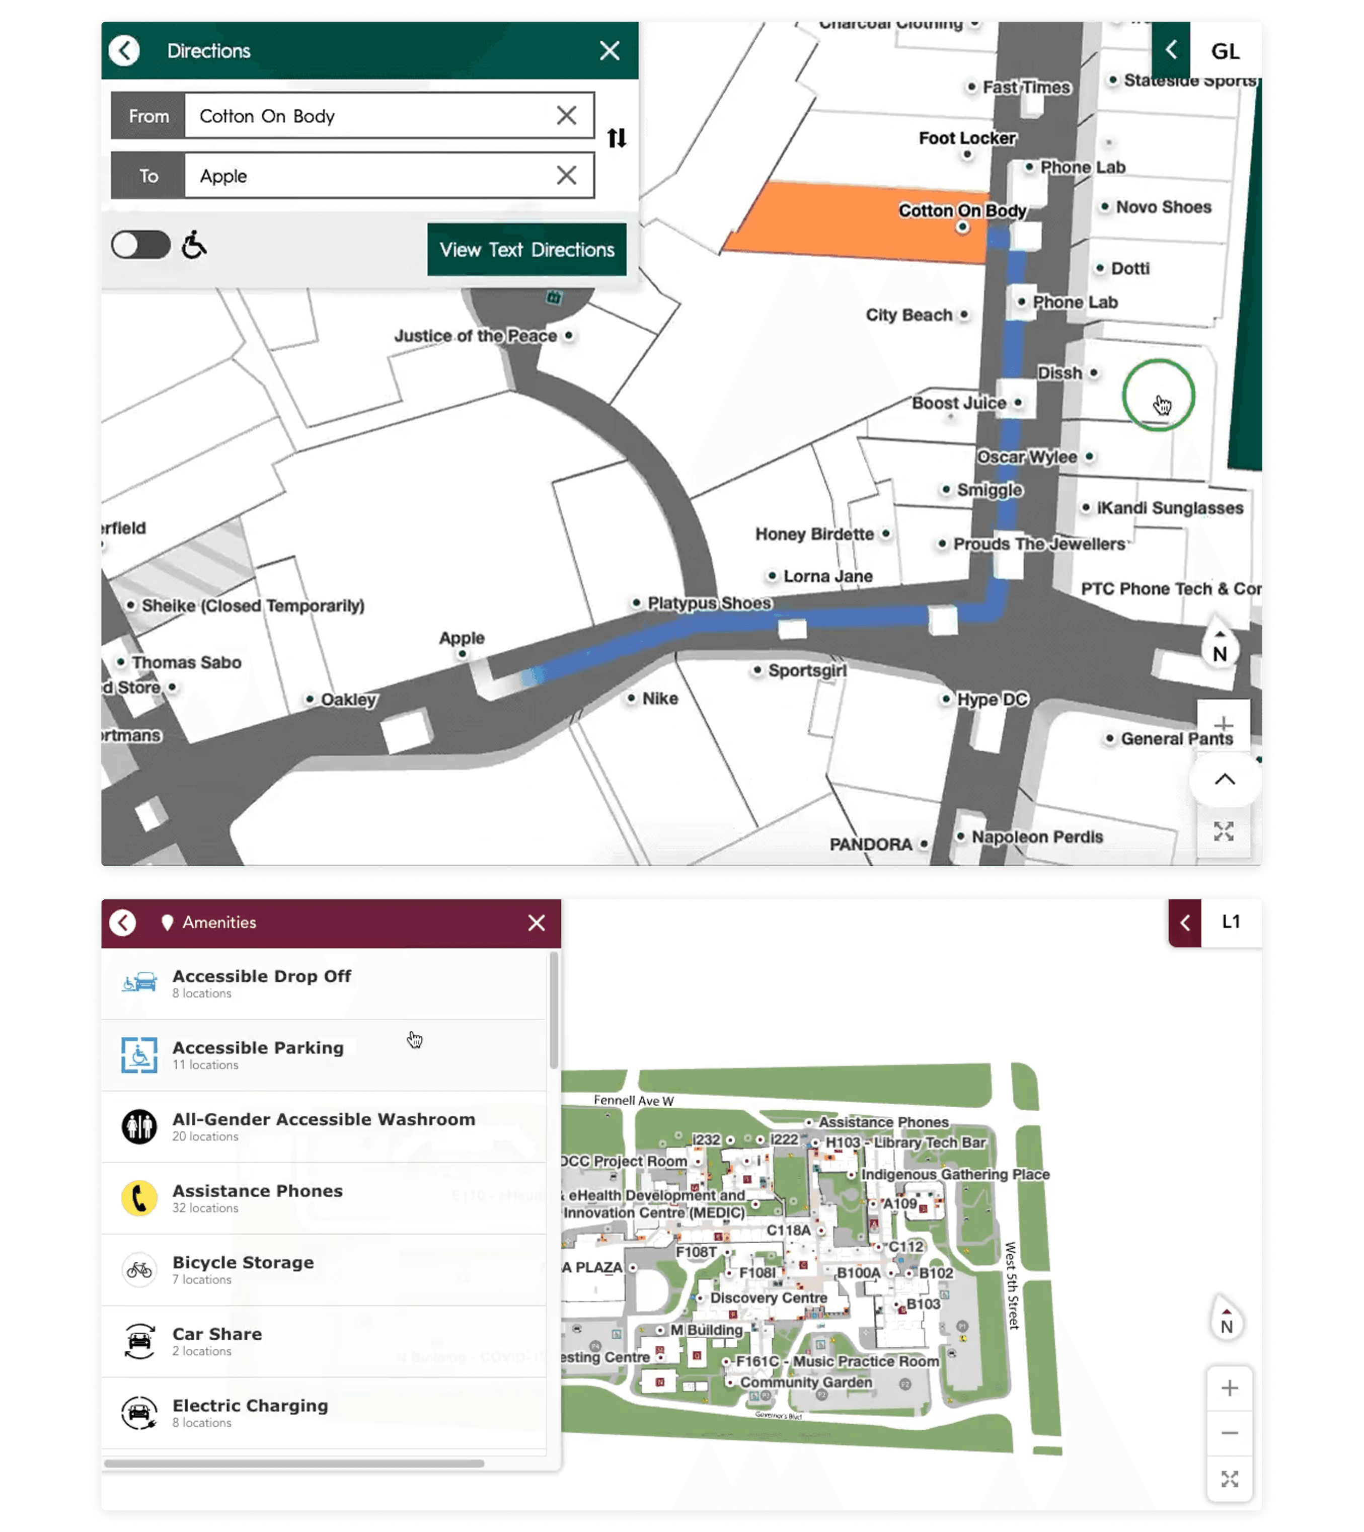The width and height of the screenshot is (1364, 1532).
Task: Open View Text Directions
Action: click(x=527, y=250)
